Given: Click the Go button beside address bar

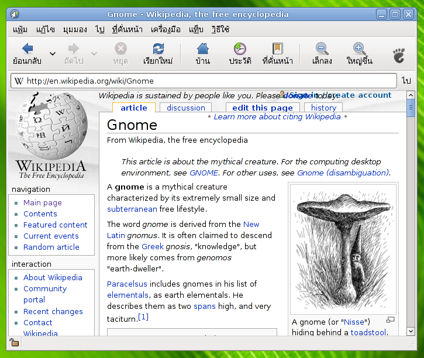Looking at the screenshot, I should (x=406, y=81).
